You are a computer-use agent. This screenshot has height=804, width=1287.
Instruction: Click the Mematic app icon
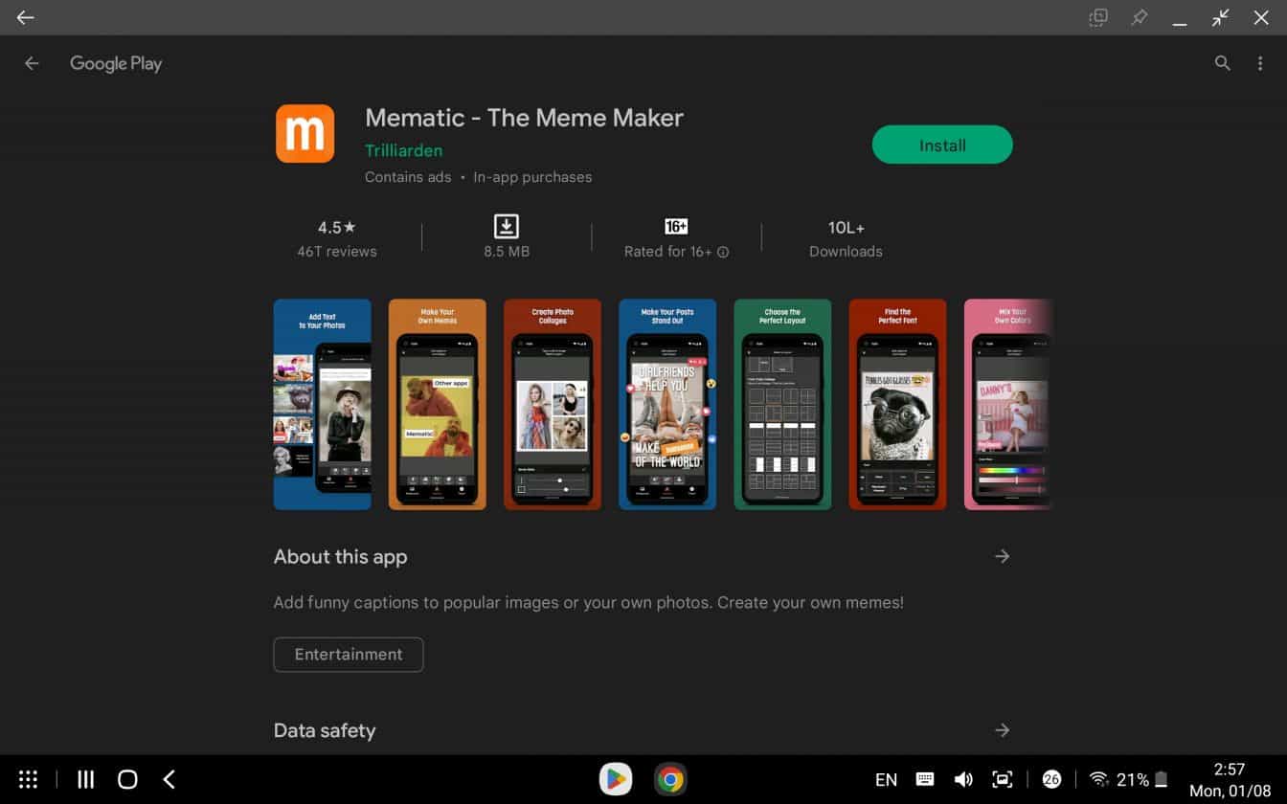coord(305,133)
